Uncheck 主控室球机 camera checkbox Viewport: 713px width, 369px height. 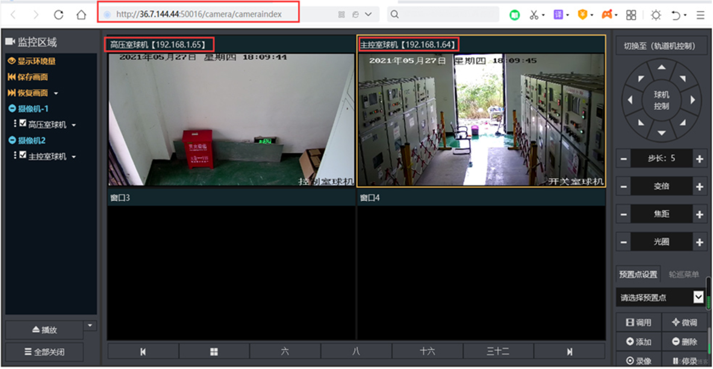tap(23, 155)
